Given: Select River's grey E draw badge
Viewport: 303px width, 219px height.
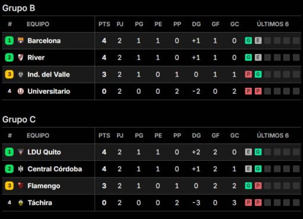Looking at the screenshot, I should (258, 58).
